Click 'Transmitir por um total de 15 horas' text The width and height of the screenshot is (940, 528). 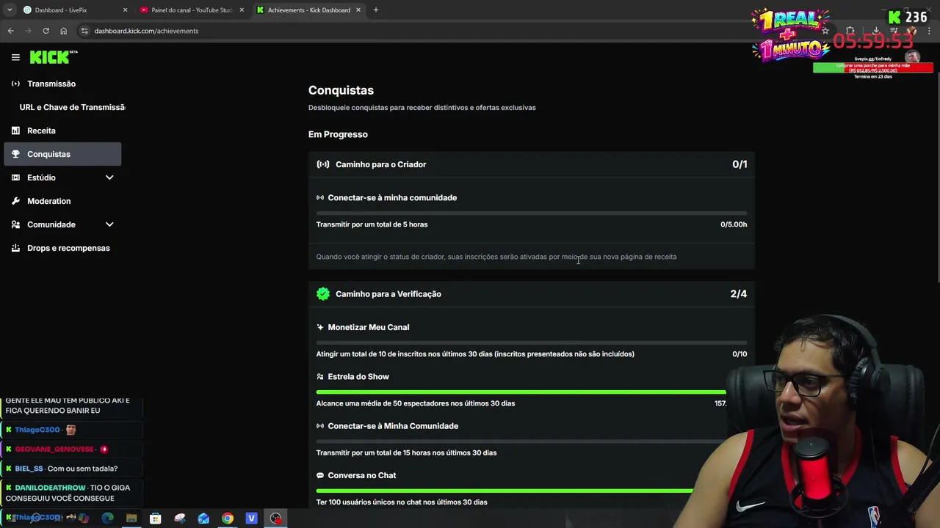406,452
